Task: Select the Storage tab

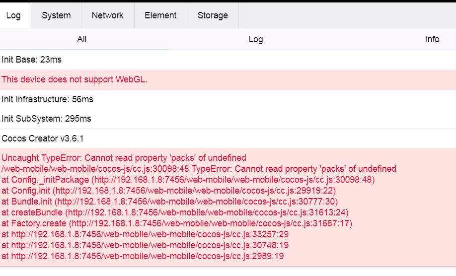Action: [x=213, y=15]
